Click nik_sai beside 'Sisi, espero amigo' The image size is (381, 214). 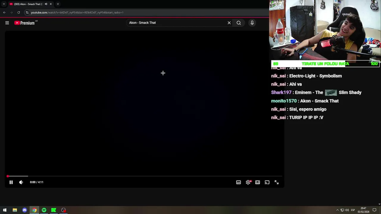tap(278, 109)
